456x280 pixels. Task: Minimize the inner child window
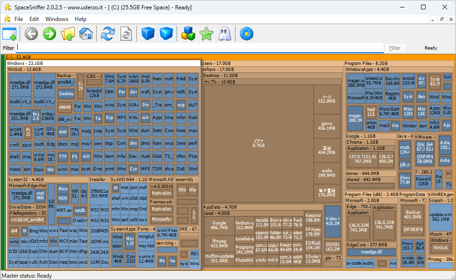coord(433,19)
